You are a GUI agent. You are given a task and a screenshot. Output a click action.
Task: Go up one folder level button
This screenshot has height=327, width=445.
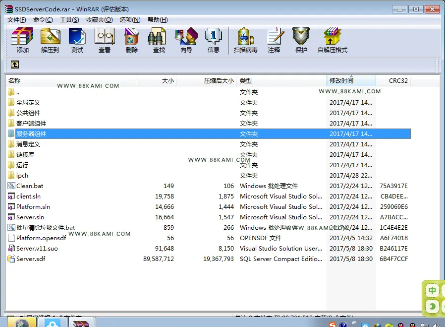15,65
